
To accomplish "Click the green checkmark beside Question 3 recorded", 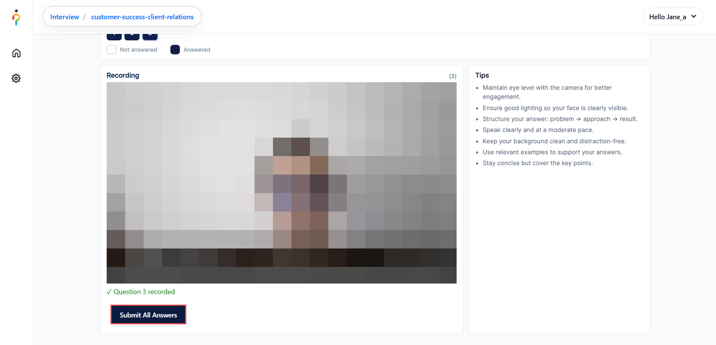I will tap(109, 292).
